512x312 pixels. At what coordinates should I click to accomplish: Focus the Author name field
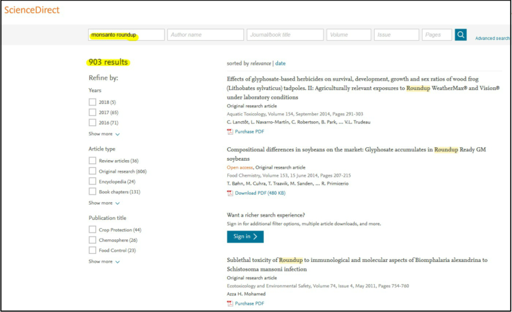point(205,35)
